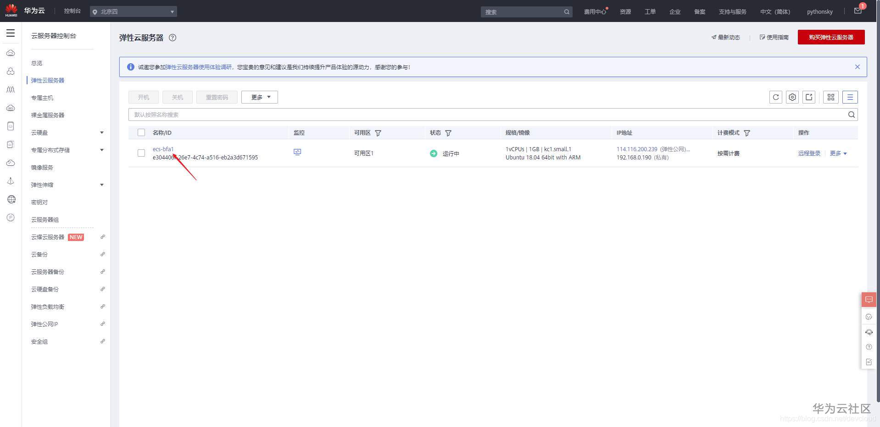The width and height of the screenshot is (880, 427).
Task: Open the 北京四 region dropdown
Action: (x=134, y=11)
